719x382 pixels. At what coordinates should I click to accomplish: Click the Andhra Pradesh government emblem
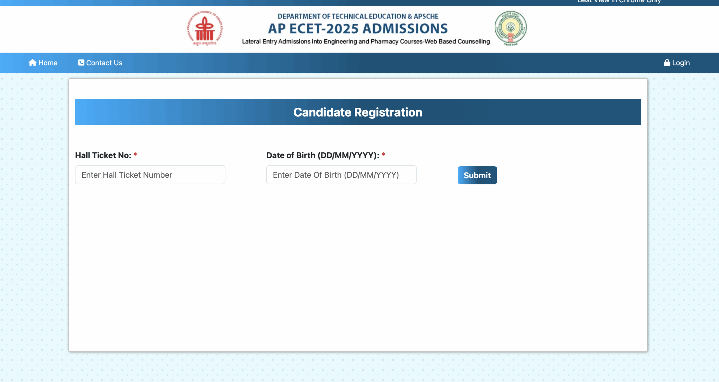click(x=510, y=28)
